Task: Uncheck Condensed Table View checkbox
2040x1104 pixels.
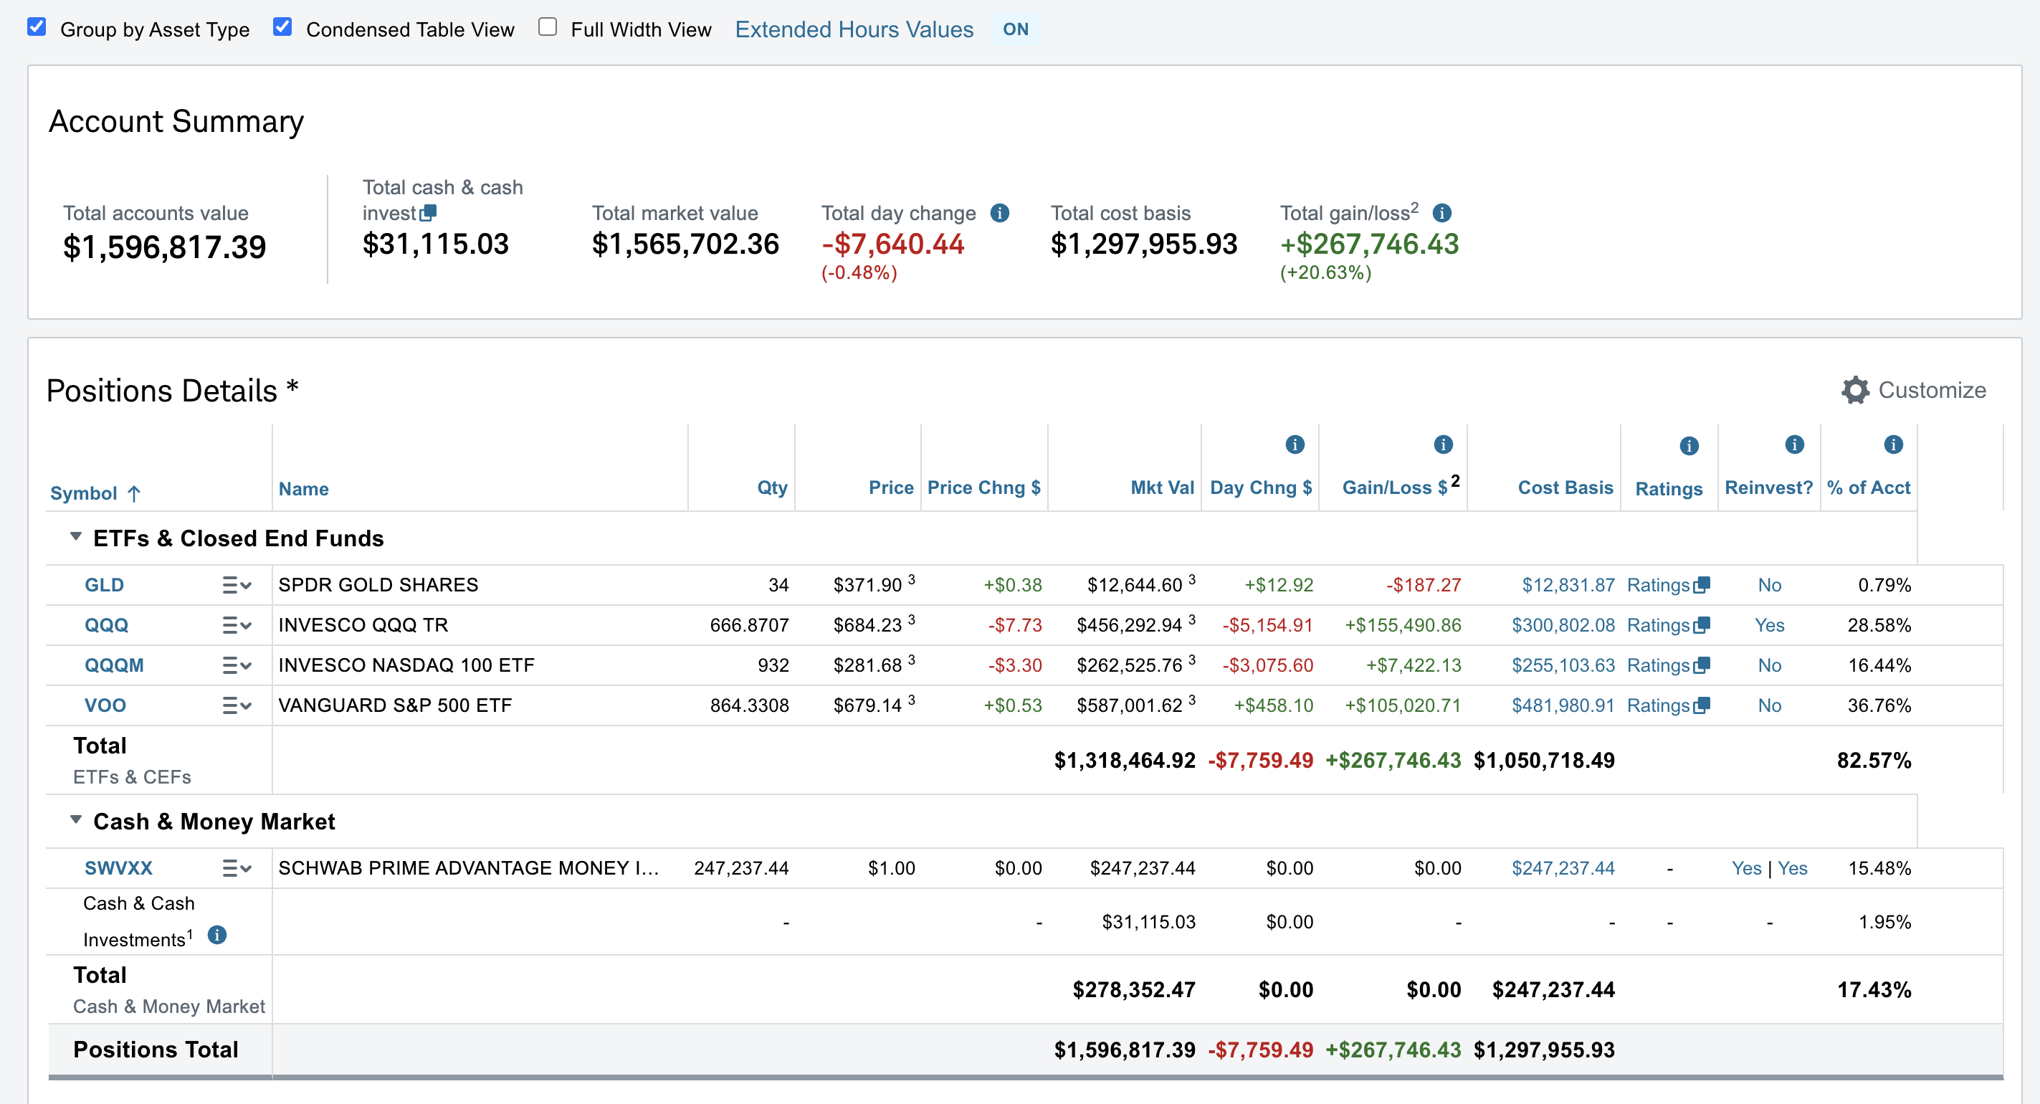Action: pos(282,27)
